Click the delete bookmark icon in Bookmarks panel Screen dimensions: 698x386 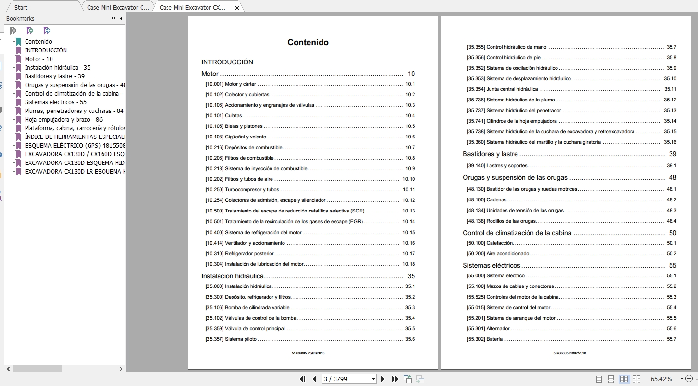(x=13, y=31)
